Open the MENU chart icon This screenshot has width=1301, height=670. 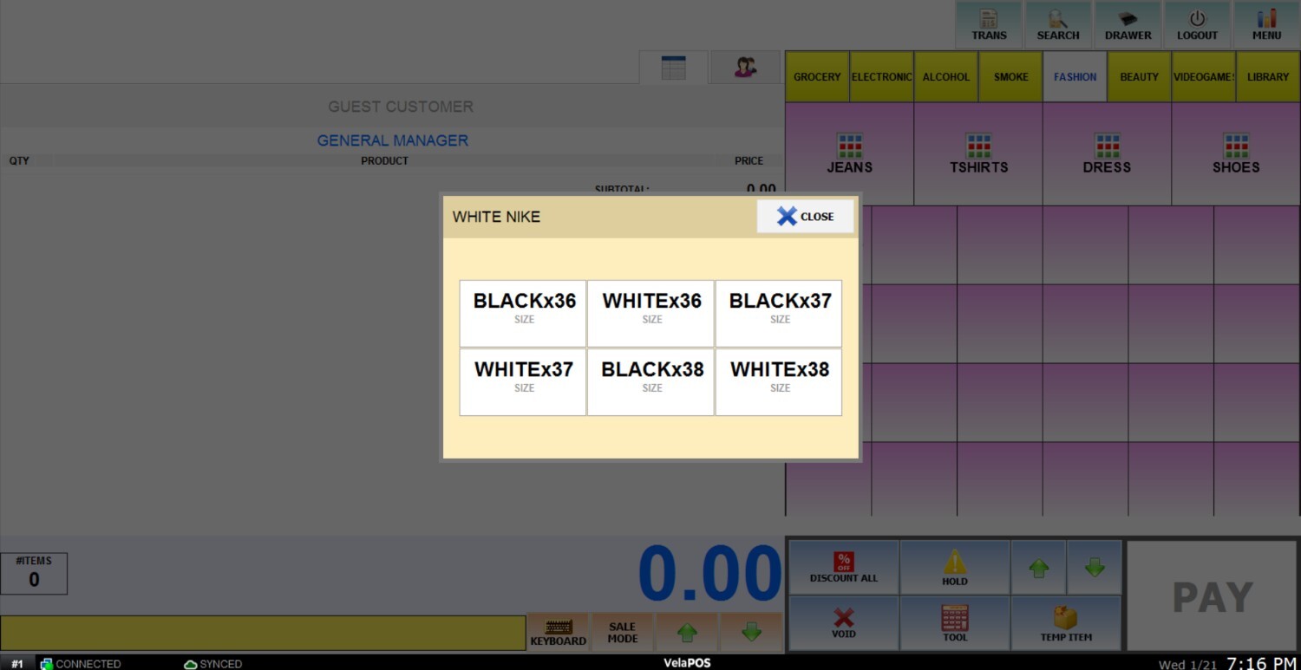tap(1266, 24)
